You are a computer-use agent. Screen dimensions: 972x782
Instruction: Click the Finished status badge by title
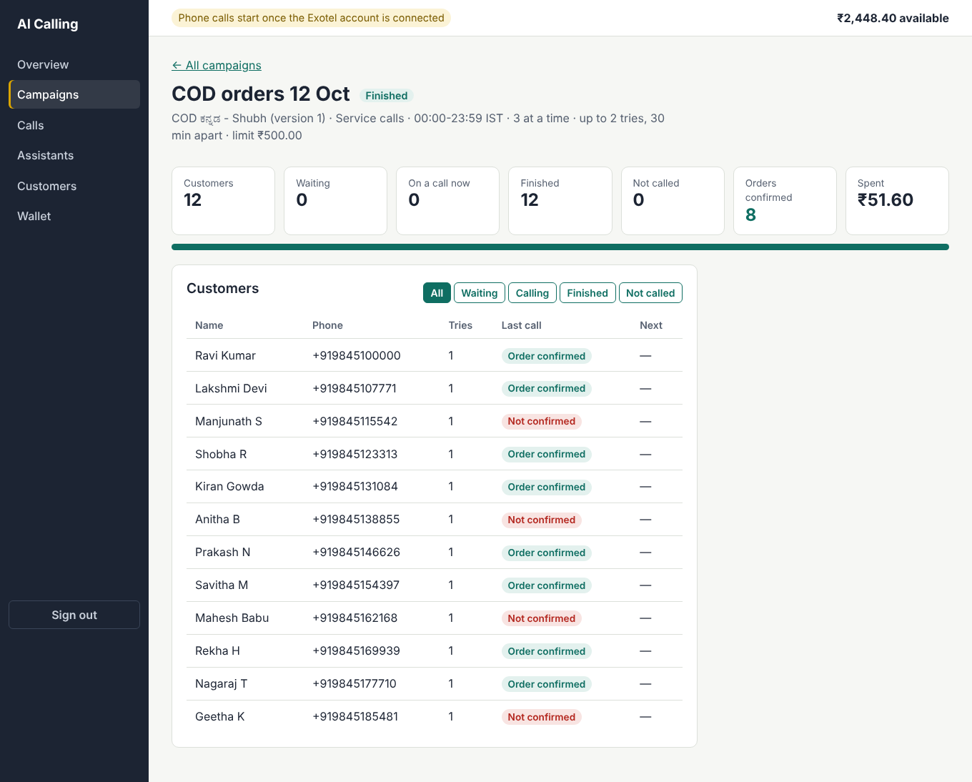point(386,96)
